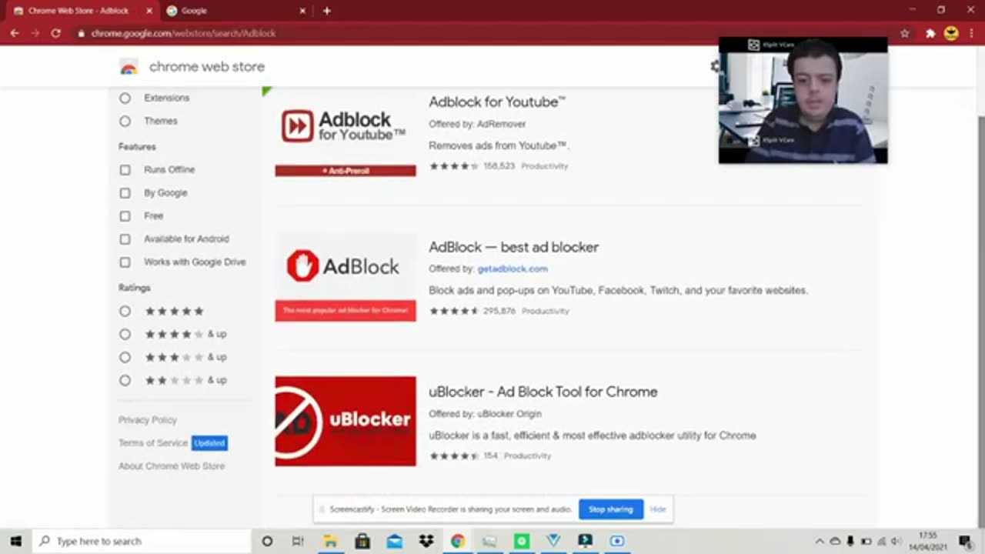Image resolution: width=985 pixels, height=554 pixels.
Task: Click the Updated badge
Action: [x=209, y=443]
